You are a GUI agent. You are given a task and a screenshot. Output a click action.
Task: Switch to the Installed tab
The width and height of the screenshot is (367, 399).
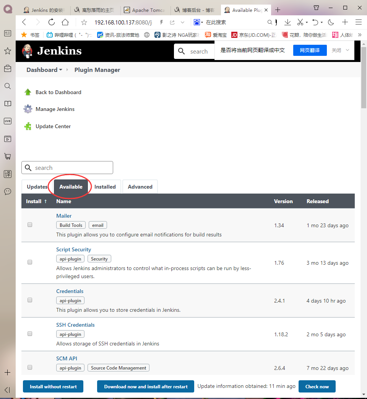click(x=105, y=187)
